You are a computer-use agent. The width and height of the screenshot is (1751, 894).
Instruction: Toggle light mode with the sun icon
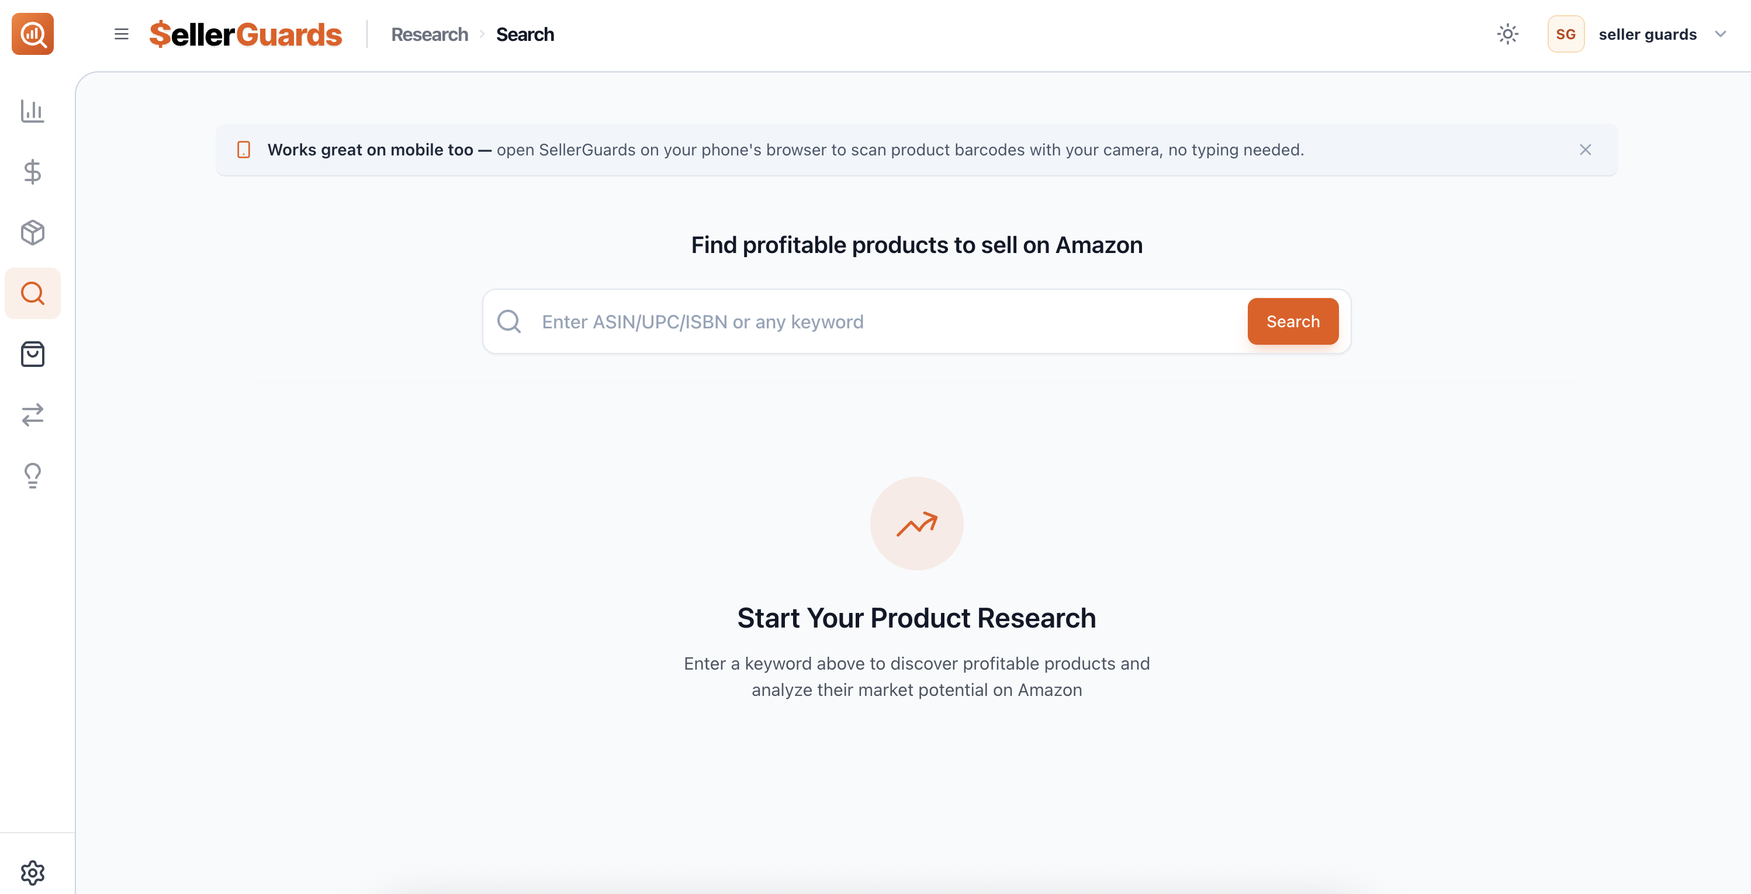click(x=1508, y=33)
